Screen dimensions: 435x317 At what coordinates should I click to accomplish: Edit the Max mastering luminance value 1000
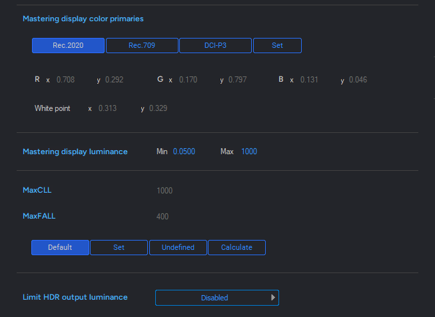[x=249, y=152]
